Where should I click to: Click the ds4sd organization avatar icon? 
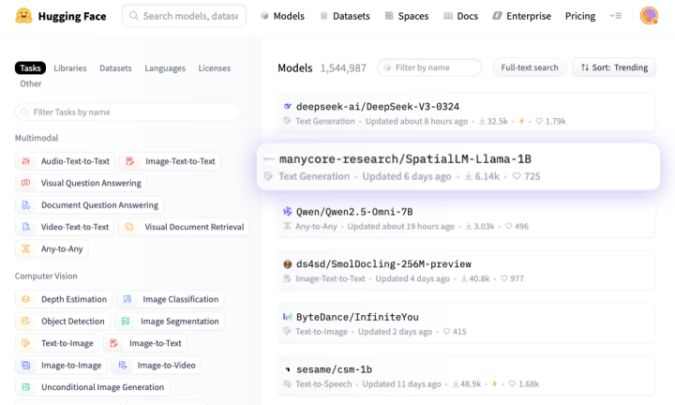[x=288, y=263]
